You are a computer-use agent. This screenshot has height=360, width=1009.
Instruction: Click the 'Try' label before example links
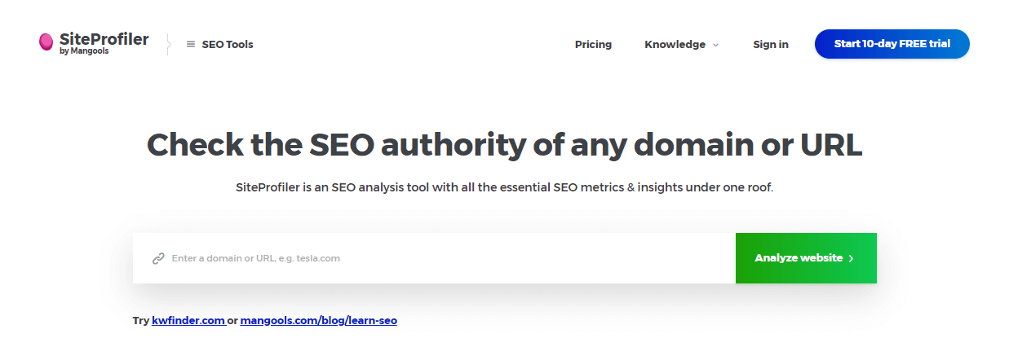[141, 321]
